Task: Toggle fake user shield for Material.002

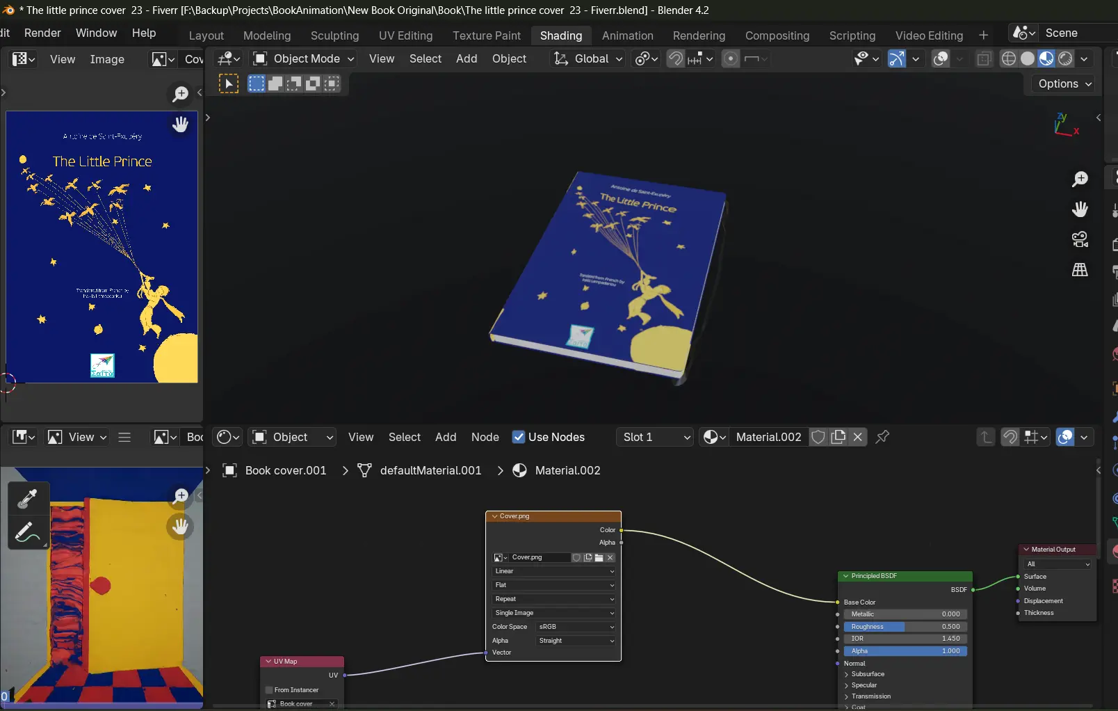Action: pyautogui.click(x=818, y=437)
